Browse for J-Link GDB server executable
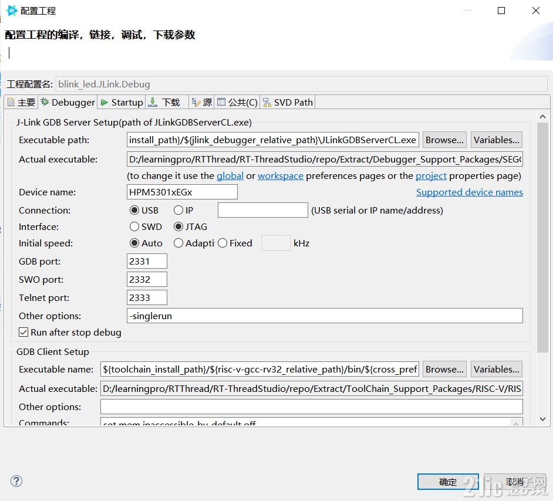 (444, 140)
